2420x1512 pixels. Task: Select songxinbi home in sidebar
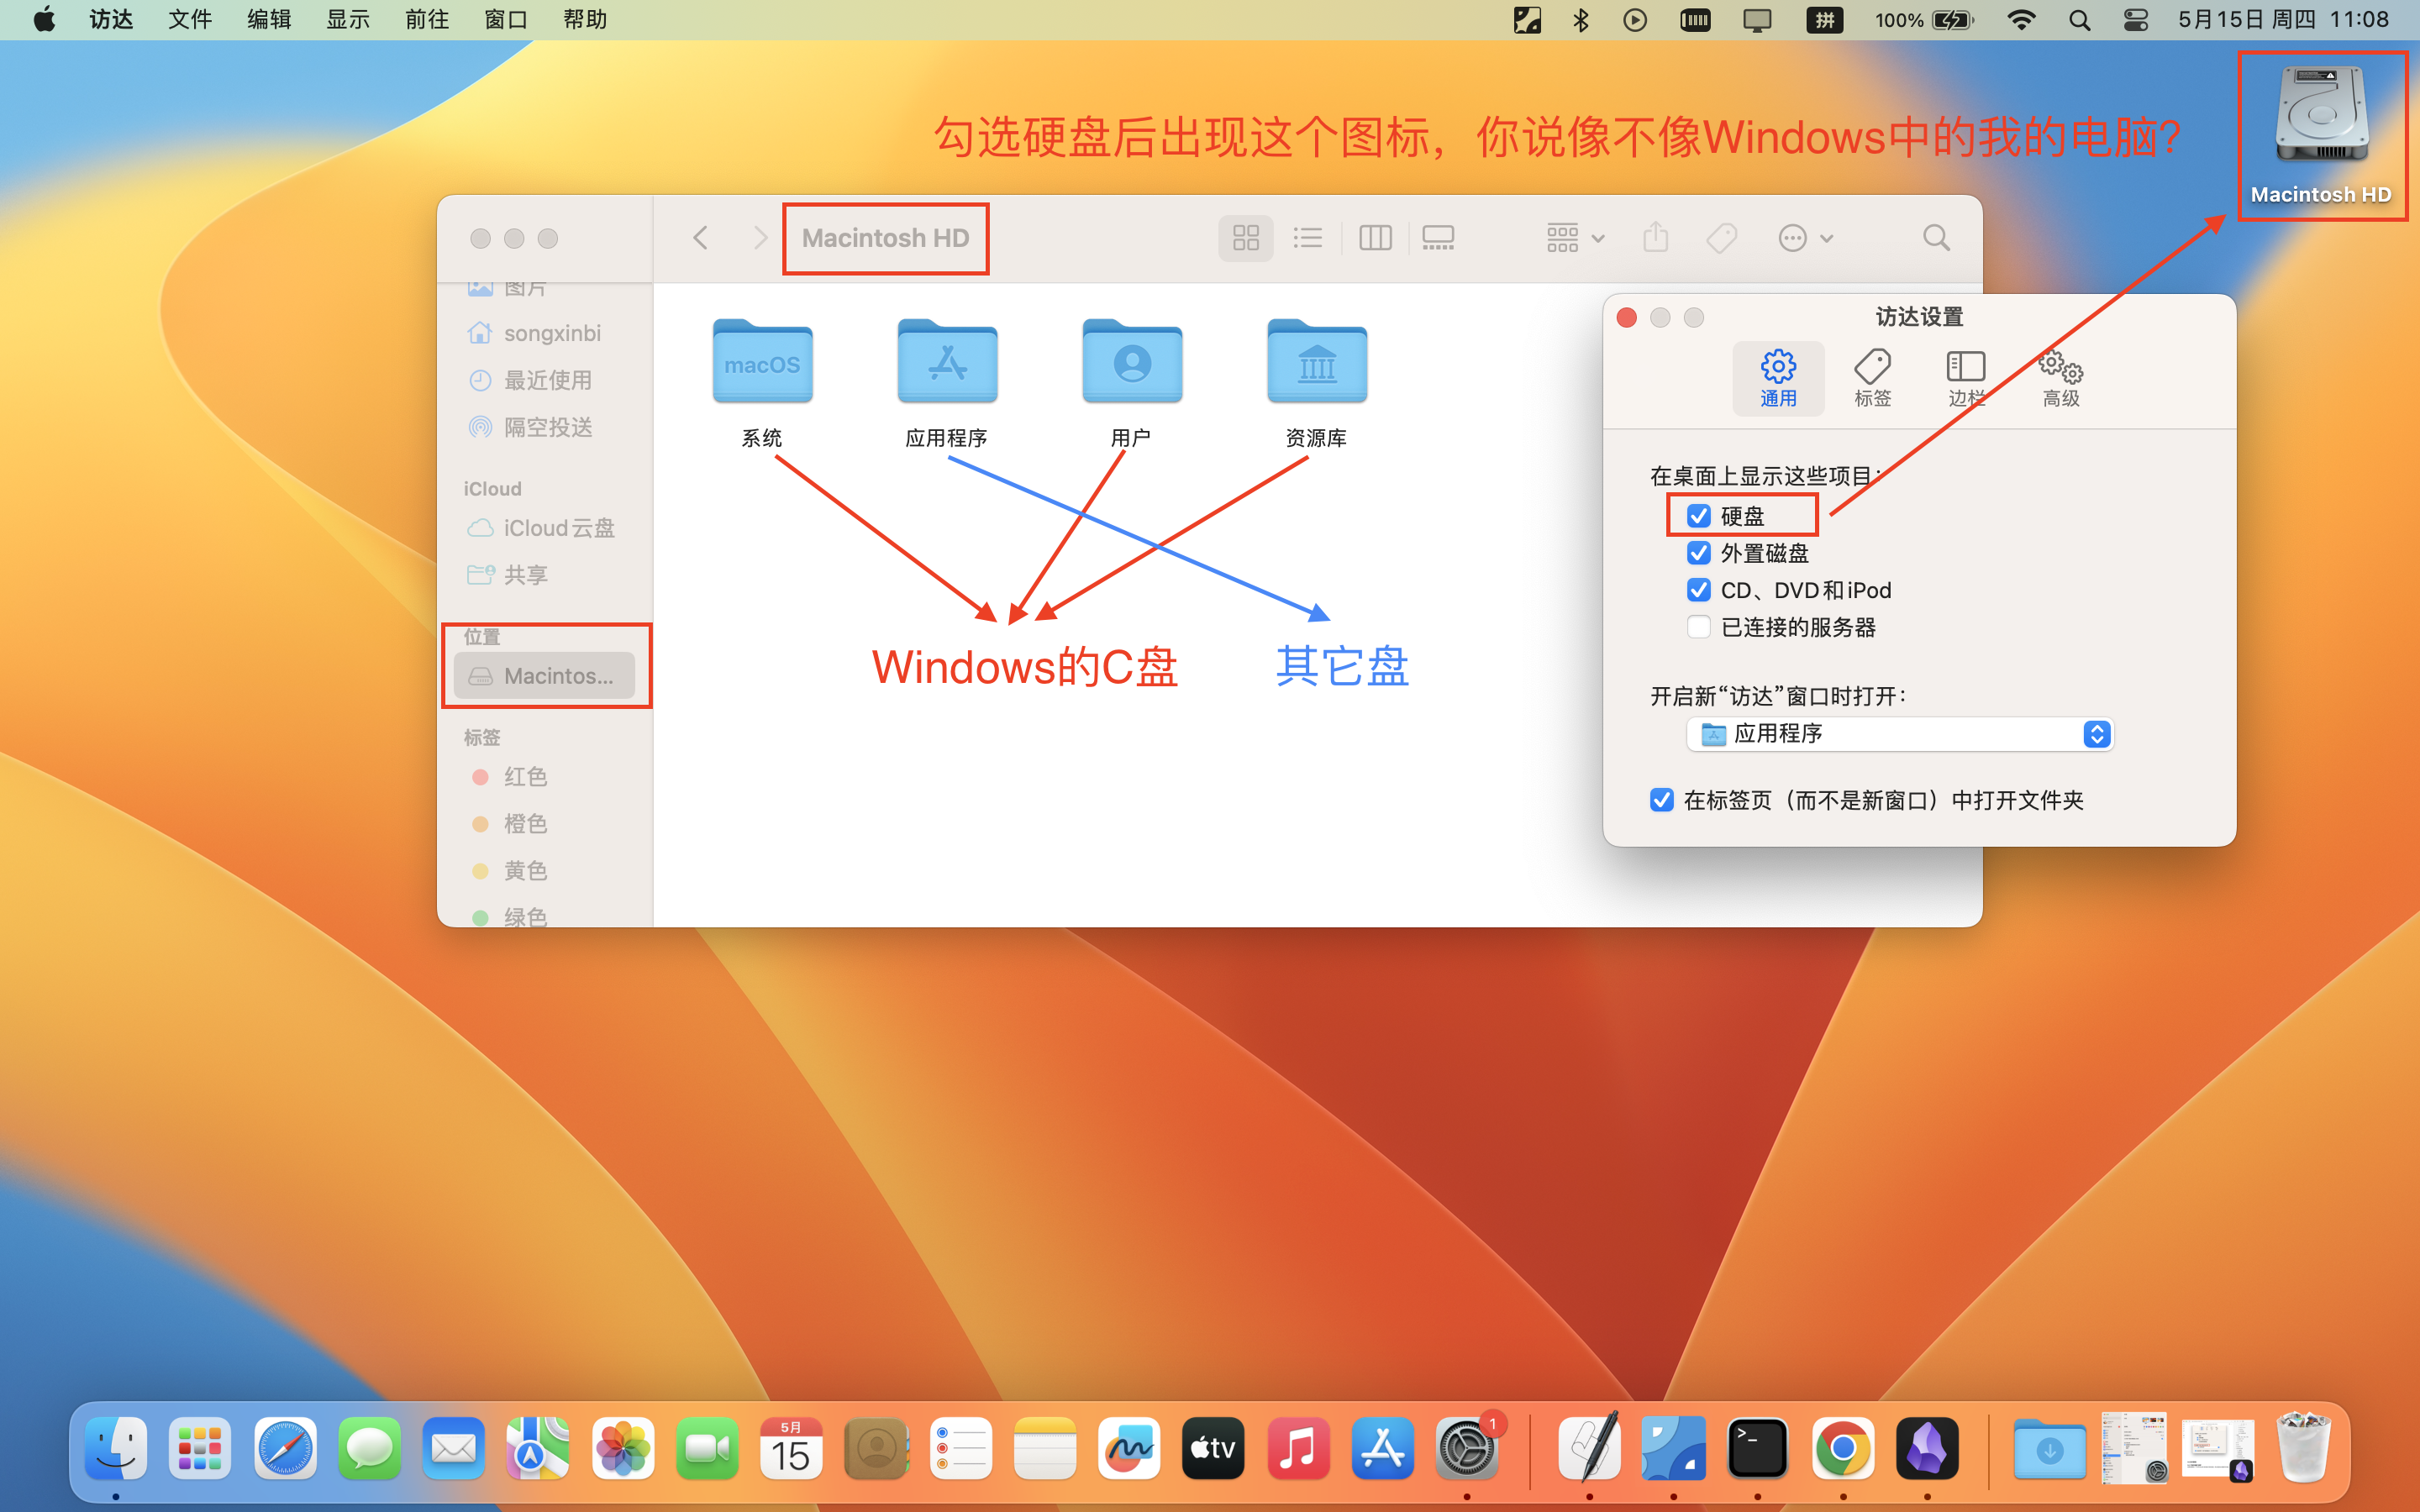[545, 333]
